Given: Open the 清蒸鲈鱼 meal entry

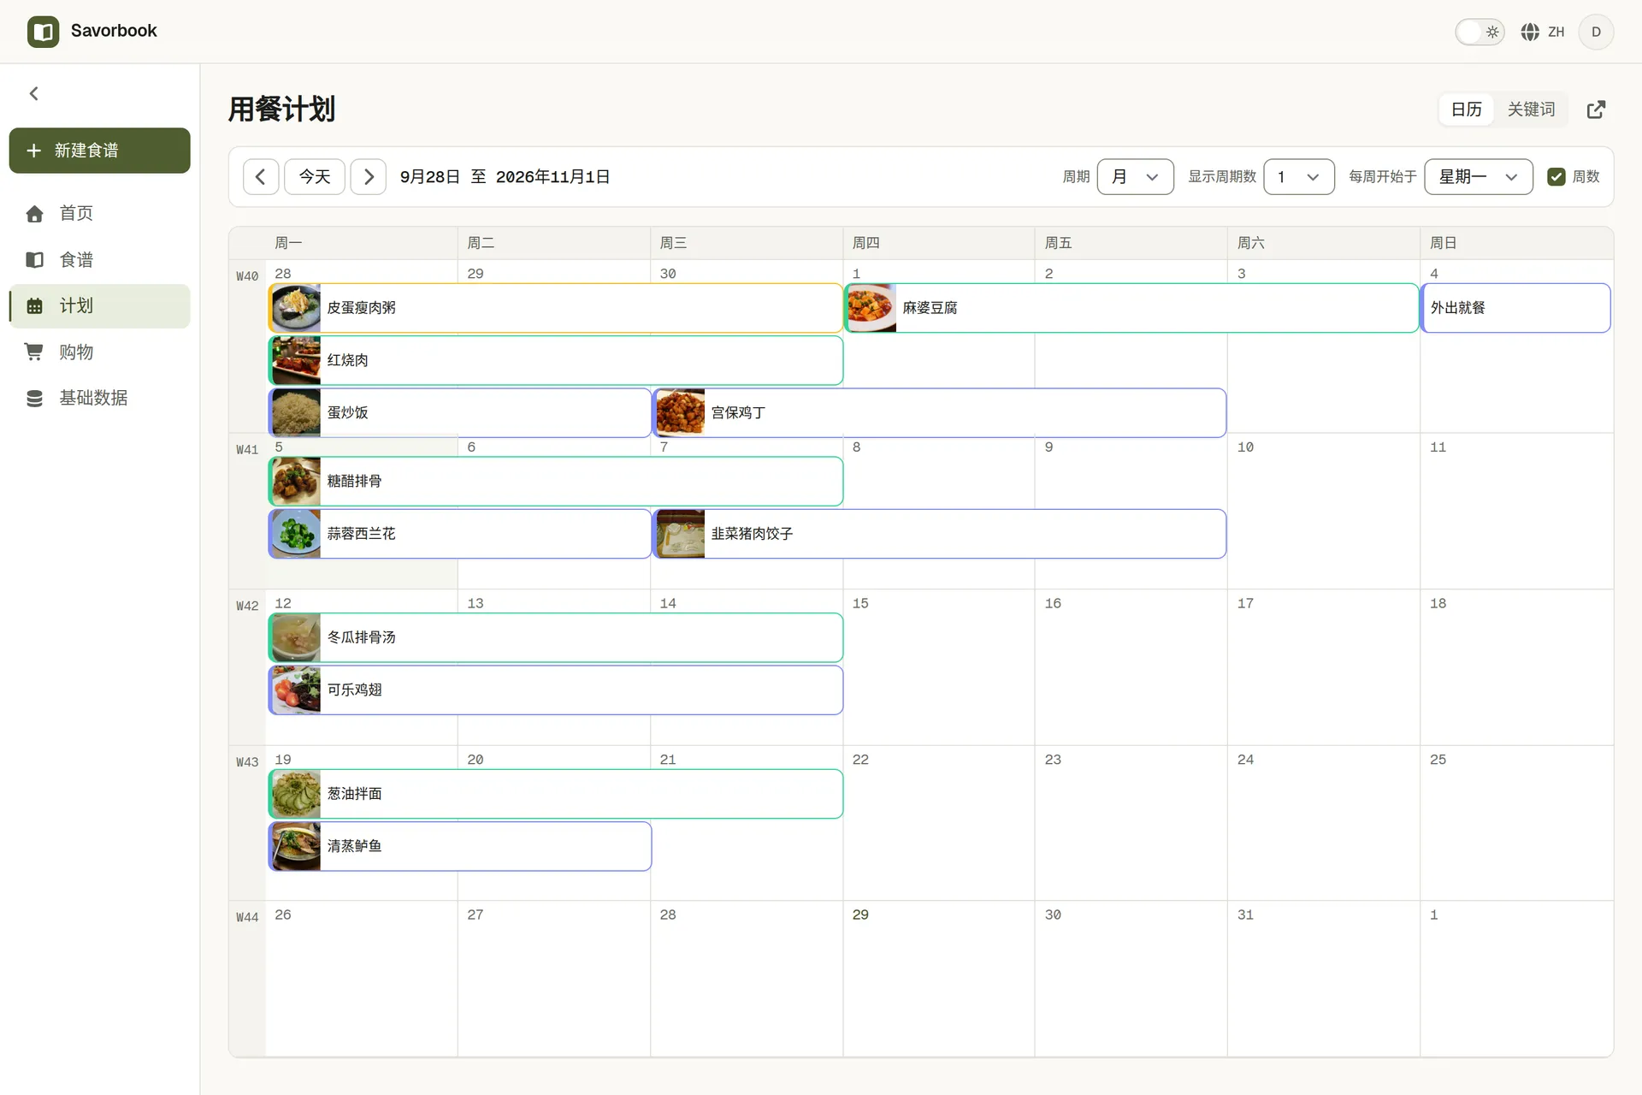Looking at the screenshot, I should tap(460, 846).
